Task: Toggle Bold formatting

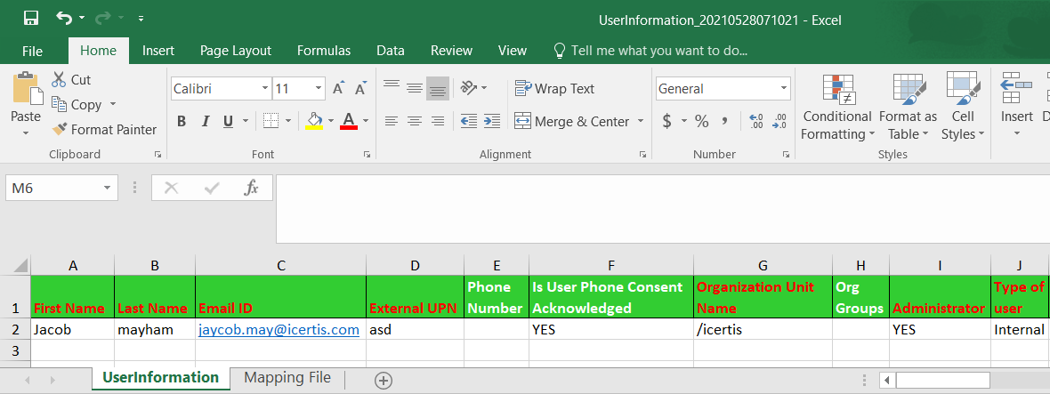Action: pyautogui.click(x=182, y=121)
